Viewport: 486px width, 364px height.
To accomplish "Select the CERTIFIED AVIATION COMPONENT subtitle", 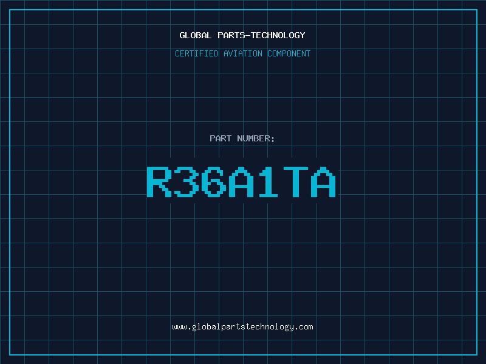I will point(242,53).
